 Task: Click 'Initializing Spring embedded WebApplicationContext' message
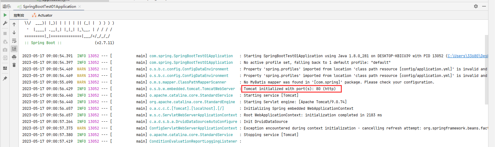[299, 109]
